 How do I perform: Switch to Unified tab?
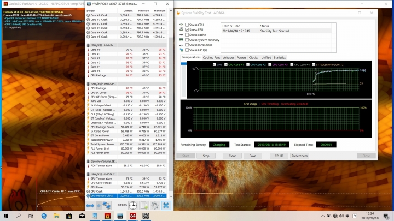pyautogui.click(x=266, y=58)
